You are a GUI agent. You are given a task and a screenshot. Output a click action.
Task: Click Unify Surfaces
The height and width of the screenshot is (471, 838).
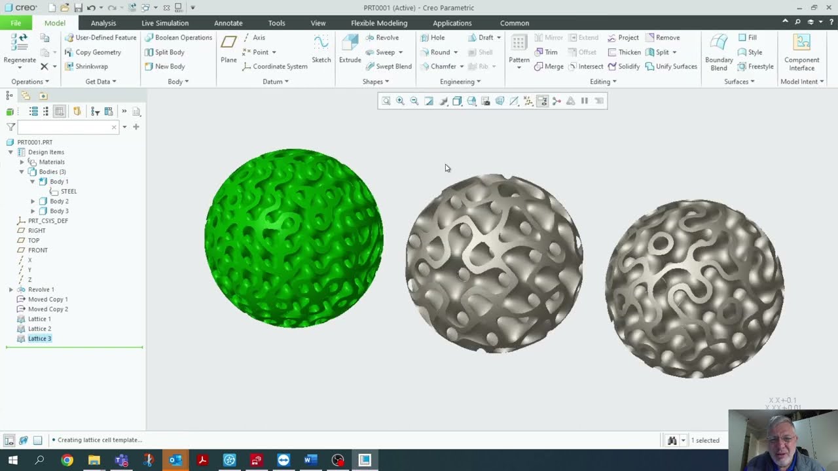tap(671, 66)
